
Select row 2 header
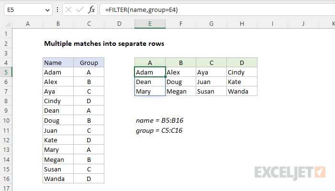tap(6, 44)
